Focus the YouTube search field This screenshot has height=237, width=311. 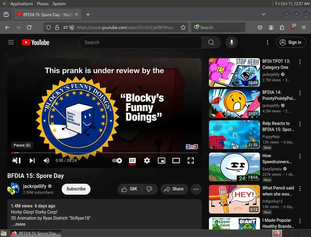click(x=140, y=42)
